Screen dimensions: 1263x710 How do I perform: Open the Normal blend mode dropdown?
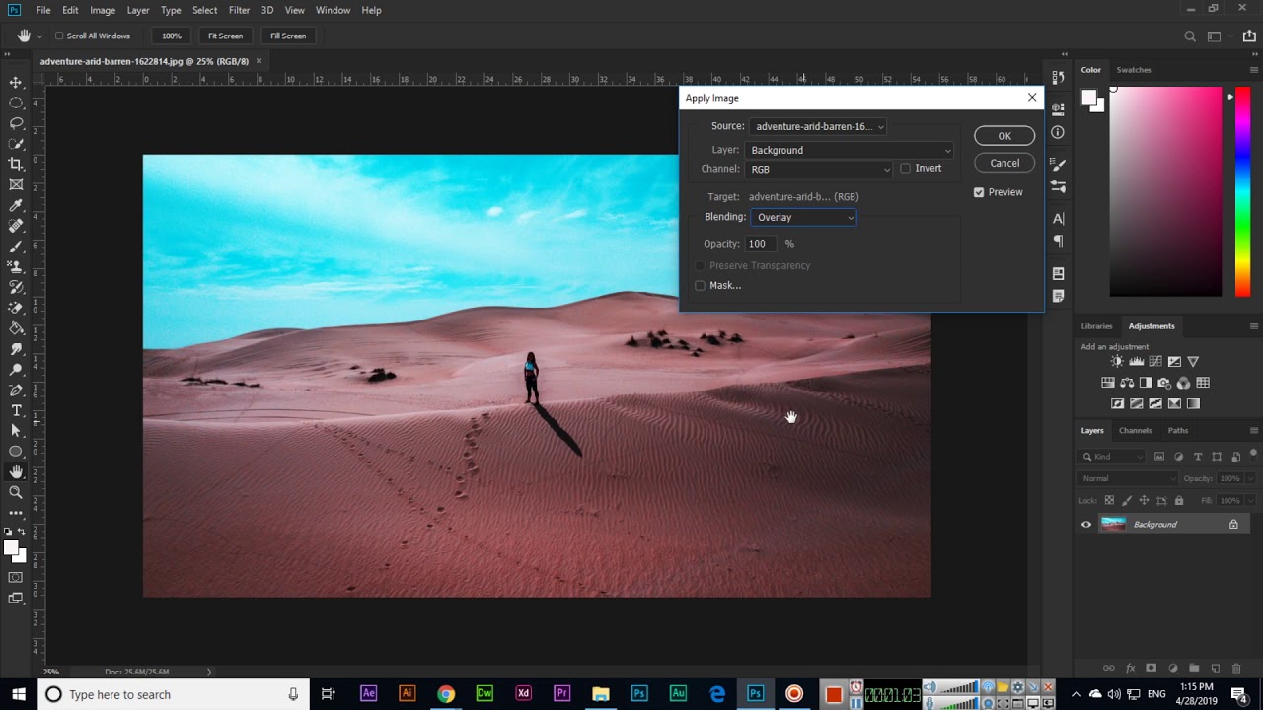[x=1127, y=478]
